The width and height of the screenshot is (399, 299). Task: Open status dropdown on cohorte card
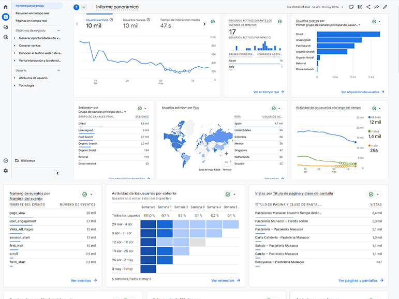pyautogui.click(x=231, y=195)
